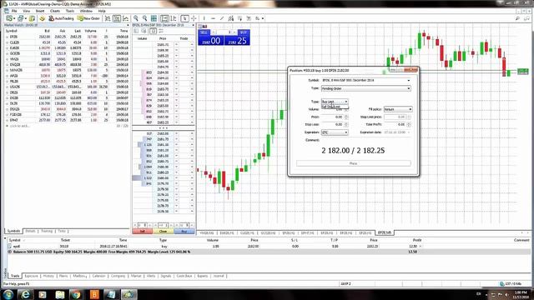Image resolution: width=534 pixels, height=300 pixels.
Task: Open New Order from the toolbar
Action: 88,18
